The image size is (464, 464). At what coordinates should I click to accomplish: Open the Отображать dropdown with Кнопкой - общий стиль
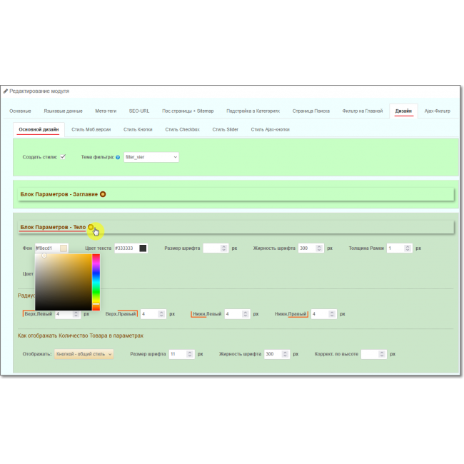84,354
